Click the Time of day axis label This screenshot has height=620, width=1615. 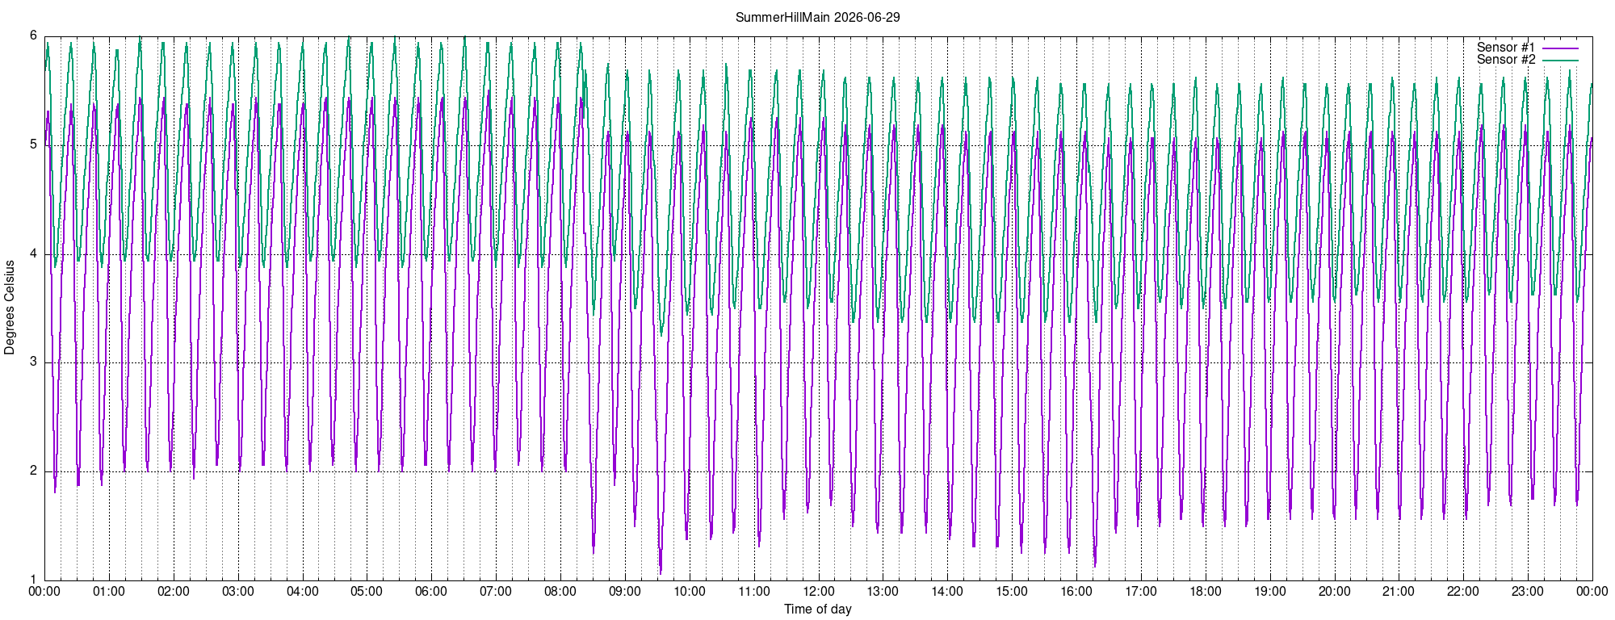coord(817,610)
